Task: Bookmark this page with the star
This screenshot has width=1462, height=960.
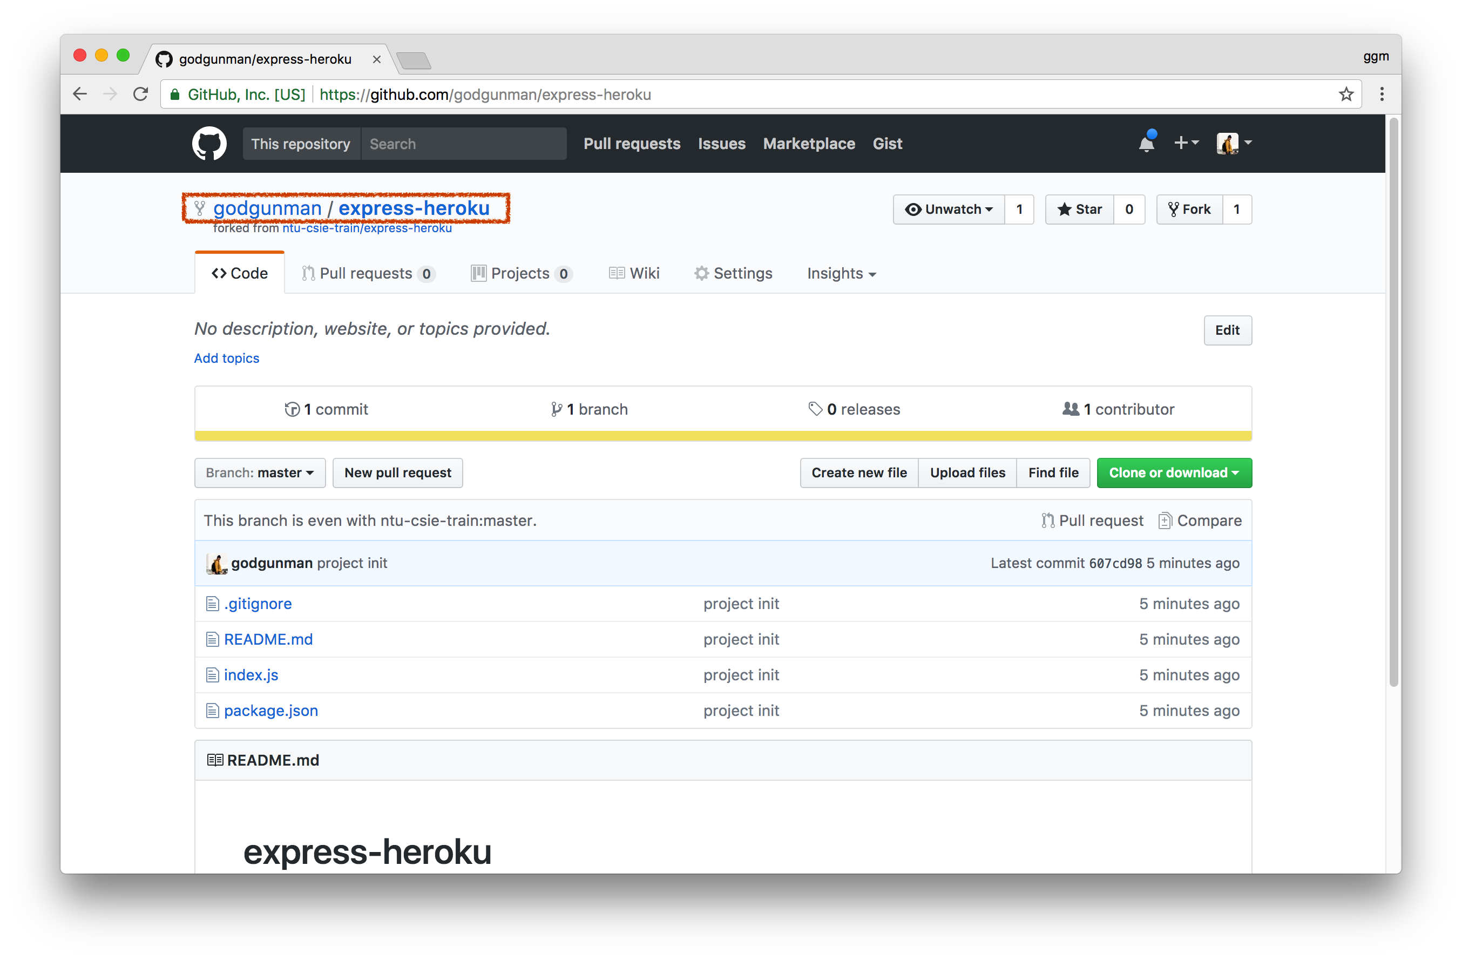Action: tap(1346, 94)
